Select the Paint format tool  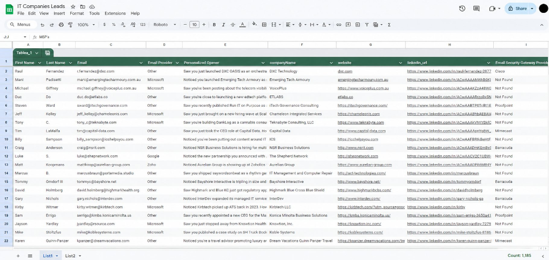pos(70,25)
